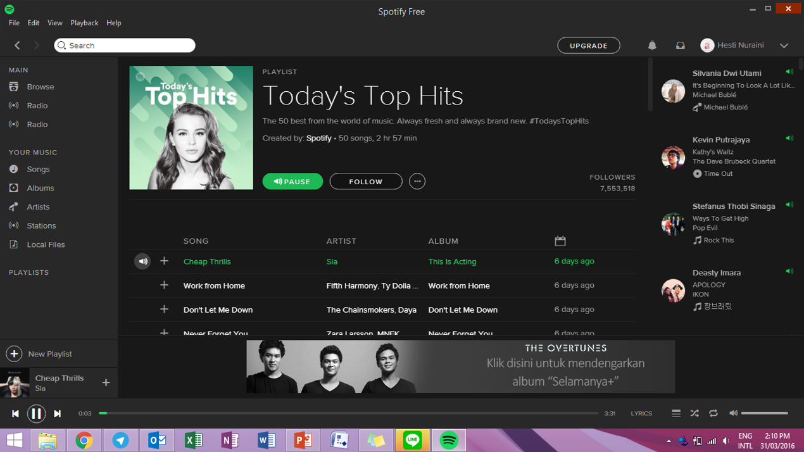Viewport: 804px width, 452px height.
Task: Click into the Search field
Action: pos(125,46)
